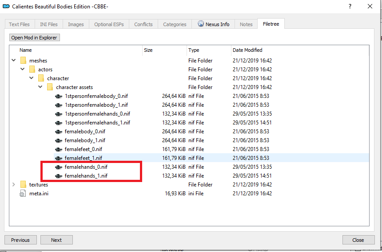Go to the Next mod
The height and width of the screenshot is (252, 382).
click(56, 240)
